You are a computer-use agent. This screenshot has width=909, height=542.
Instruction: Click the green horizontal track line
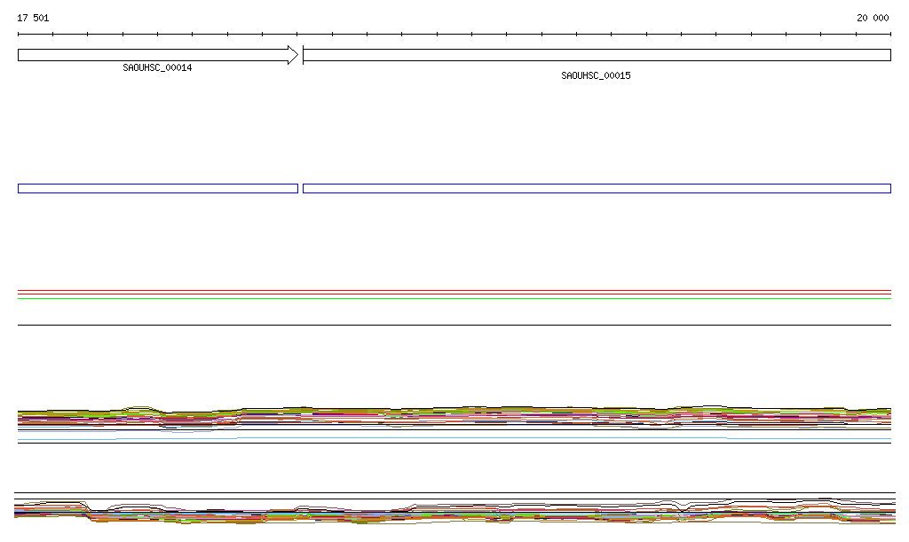tap(454, 299)
